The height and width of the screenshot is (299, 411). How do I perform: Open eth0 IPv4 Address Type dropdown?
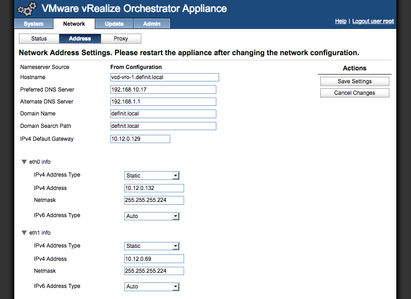152,176
